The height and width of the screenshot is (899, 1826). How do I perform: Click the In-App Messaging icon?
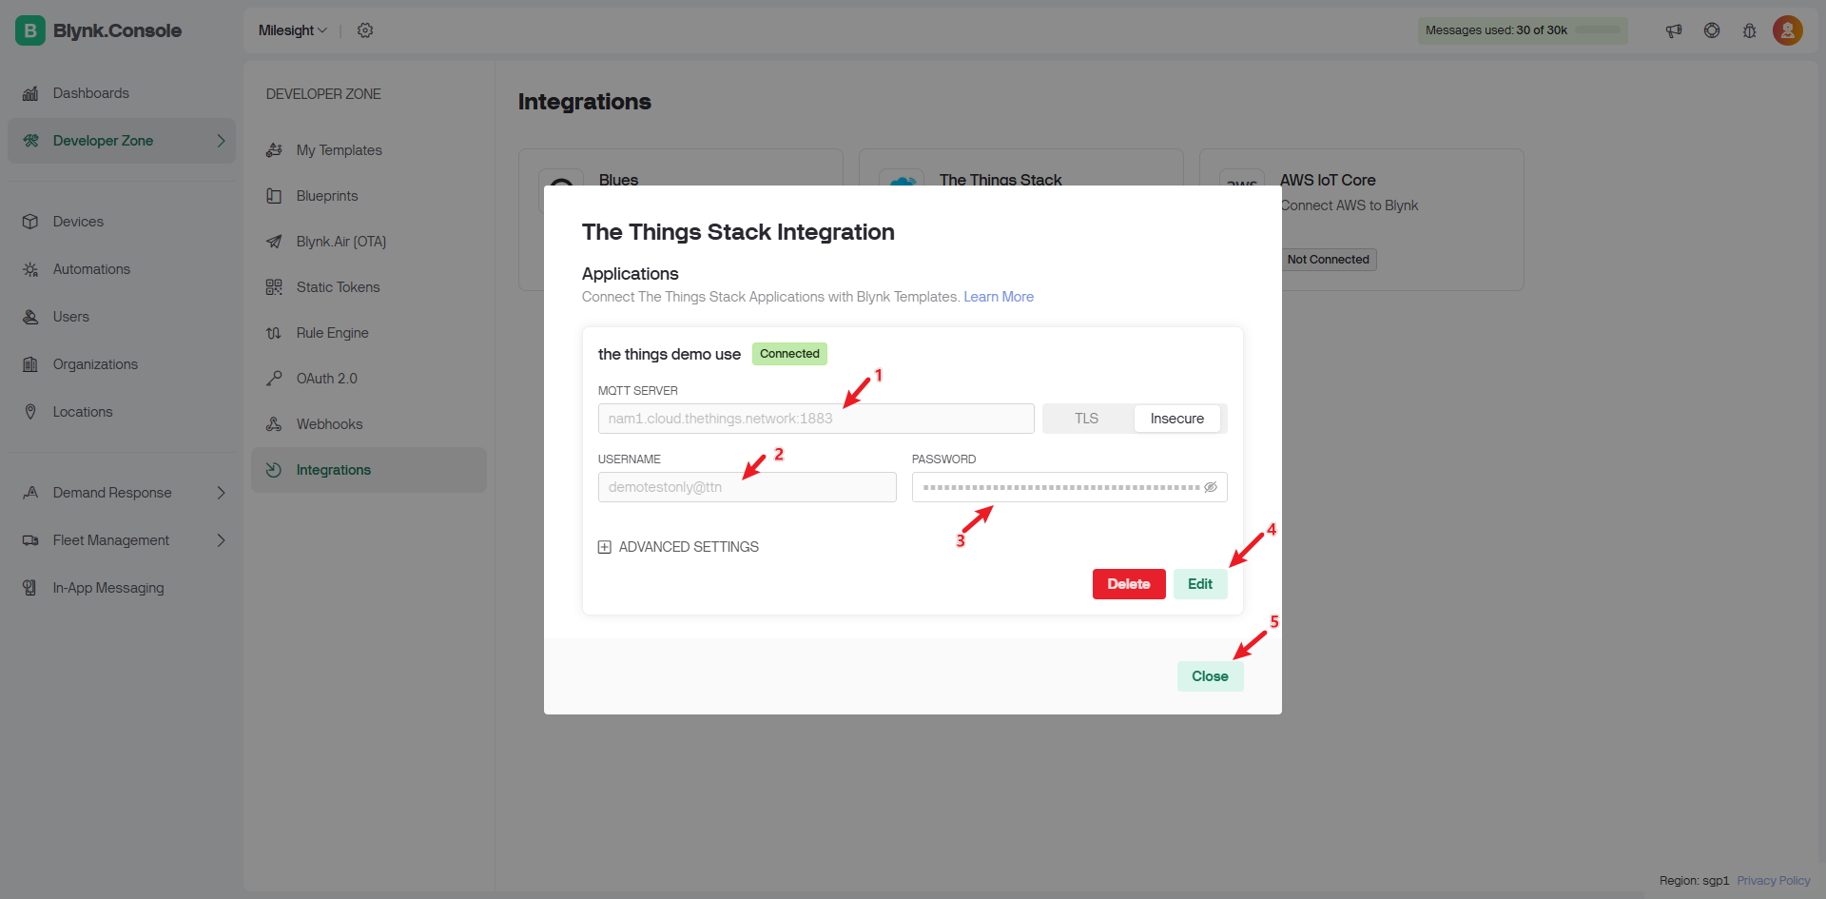pyautogui.click(x=30, y=588)
